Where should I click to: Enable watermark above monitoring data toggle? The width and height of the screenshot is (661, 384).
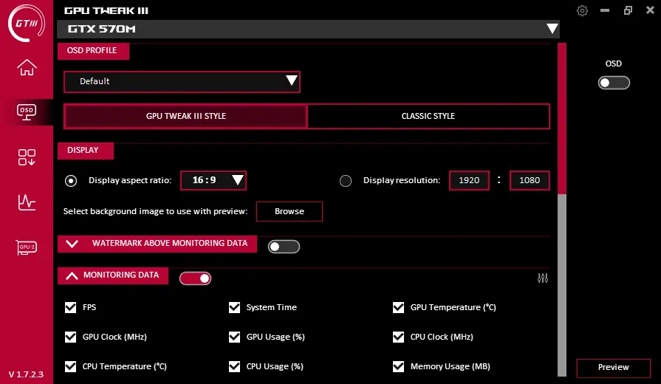[284, 247]
